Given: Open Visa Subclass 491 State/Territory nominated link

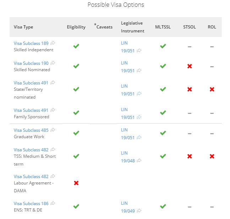Looking at the screenshot, I should 31,83.
